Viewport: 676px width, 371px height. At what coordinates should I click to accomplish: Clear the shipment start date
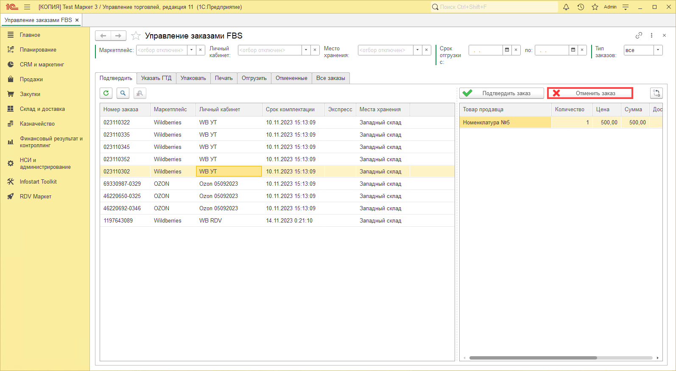click(x=516, y=50)
